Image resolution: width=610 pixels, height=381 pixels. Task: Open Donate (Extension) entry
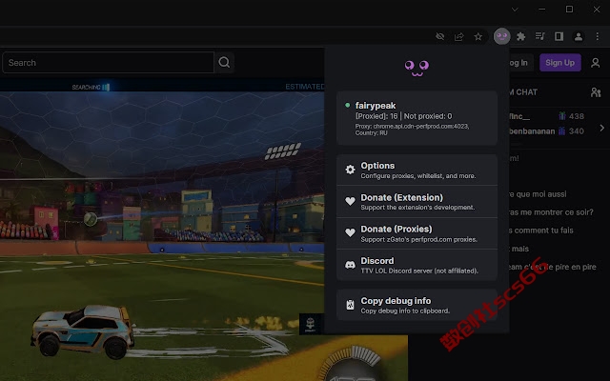[x=417, y=201]
